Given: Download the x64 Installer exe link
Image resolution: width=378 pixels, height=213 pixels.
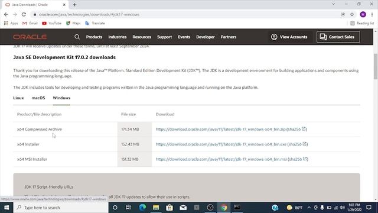Looking at the screenshot, I should [221, 144].
